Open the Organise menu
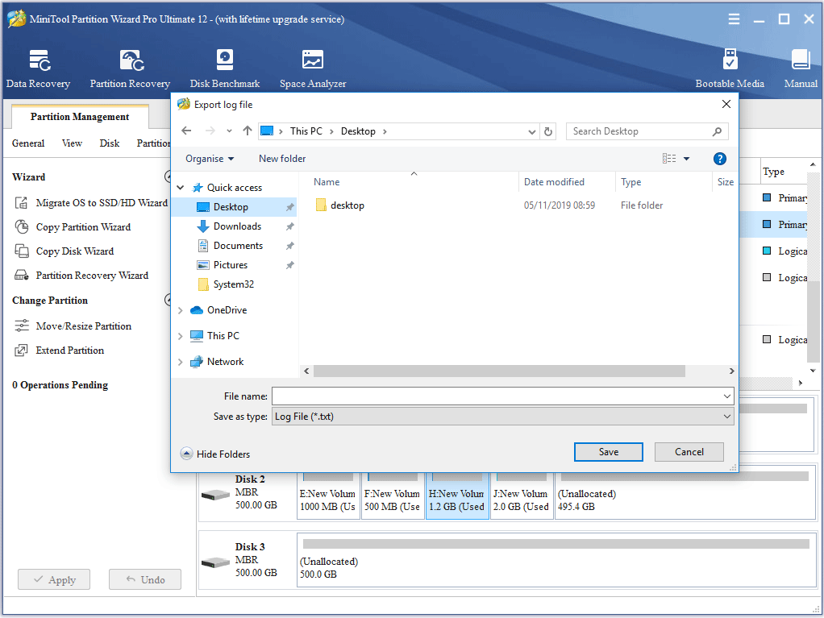 (x=209, y=158)
